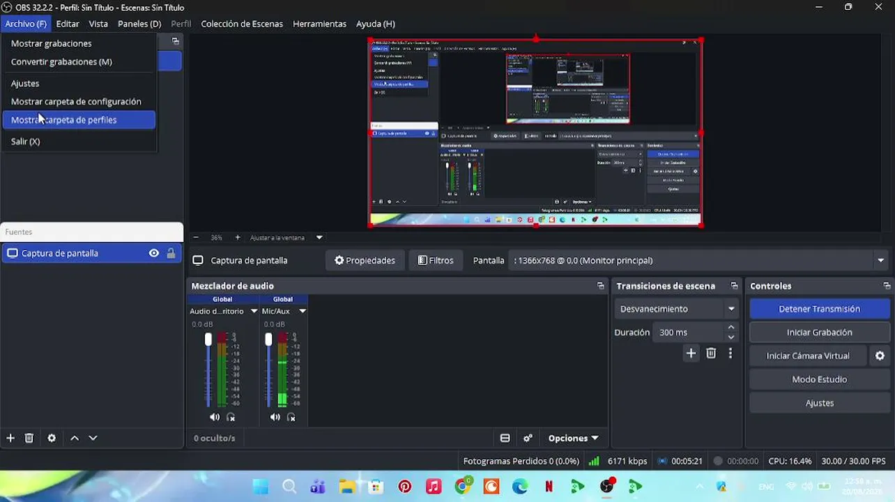Toggle Modo Estudio
The image size is (895, 502).
[x=820, y=379]
